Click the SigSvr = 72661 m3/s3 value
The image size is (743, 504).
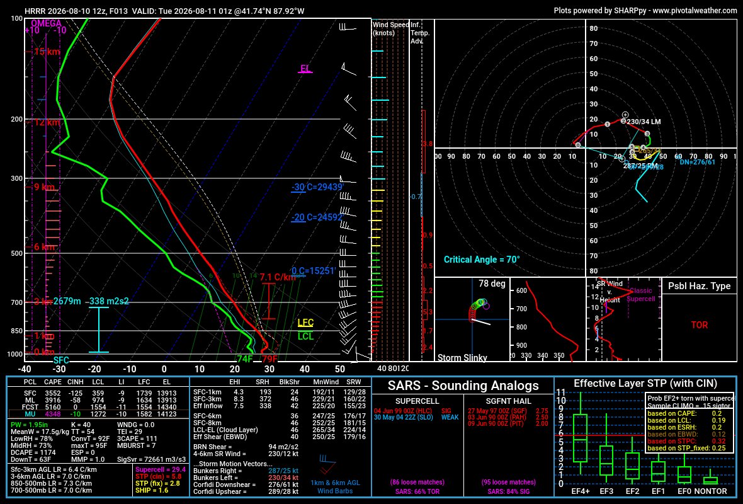coord(151,459)
